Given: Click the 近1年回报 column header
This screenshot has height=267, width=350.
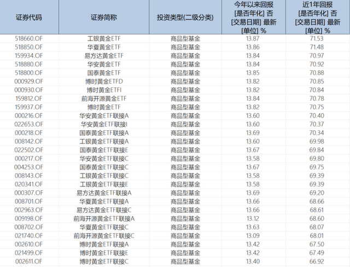Looking at the screenshot, I should [x=318, y=17].
